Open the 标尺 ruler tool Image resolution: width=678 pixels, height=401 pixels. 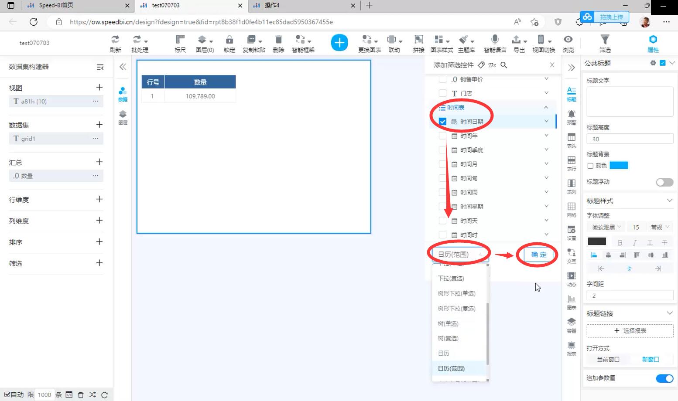click(180, 40)
